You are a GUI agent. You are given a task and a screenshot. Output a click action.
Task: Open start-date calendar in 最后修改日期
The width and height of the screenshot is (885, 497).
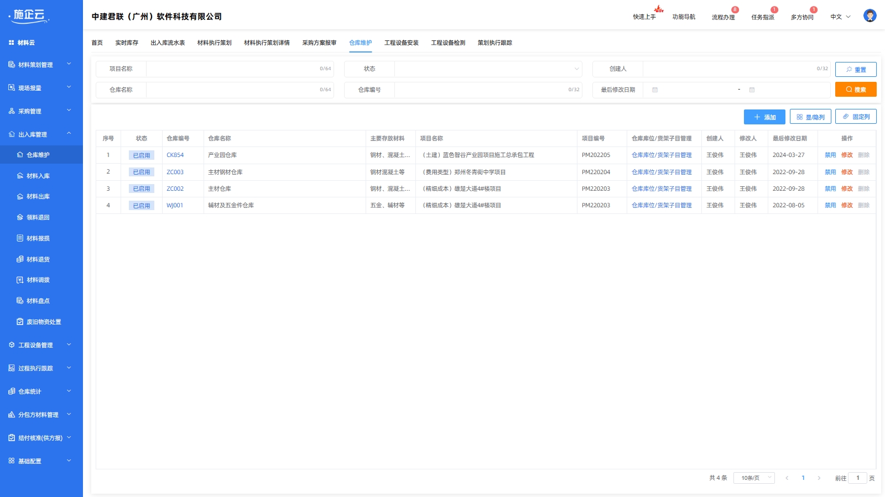(655, 90)
